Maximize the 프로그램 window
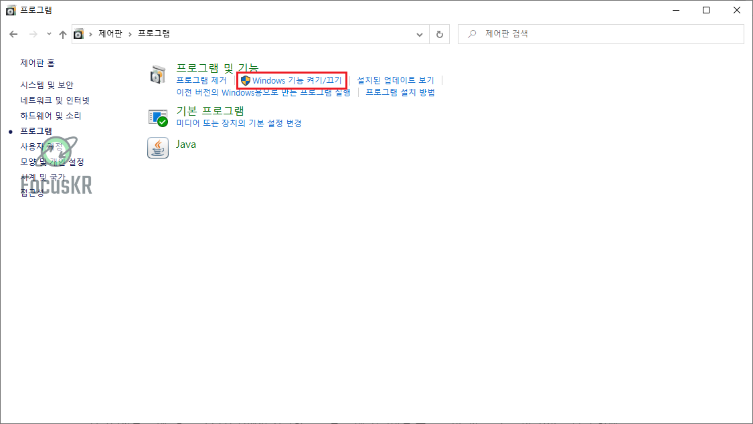 tap(706, 10)
